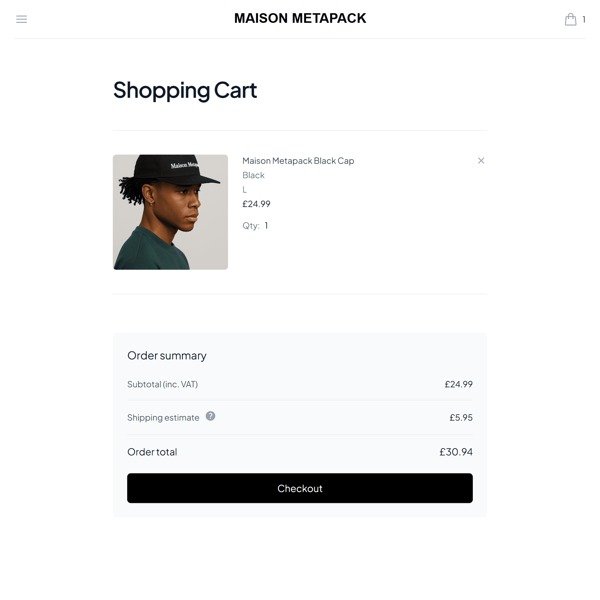
Task: Open the Maison Metapack Black Cap link
Action: tap(298, 161)
